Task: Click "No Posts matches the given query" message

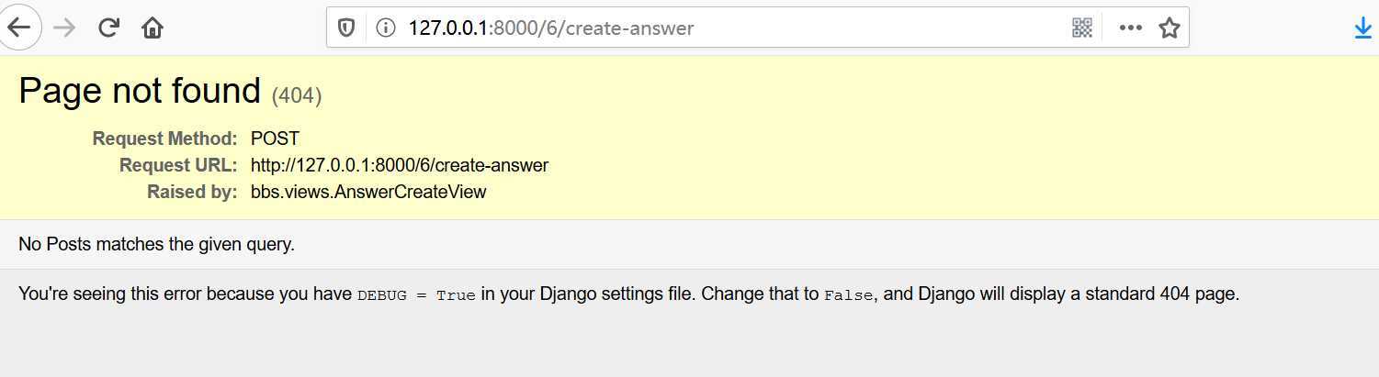Action: (156, 245)
